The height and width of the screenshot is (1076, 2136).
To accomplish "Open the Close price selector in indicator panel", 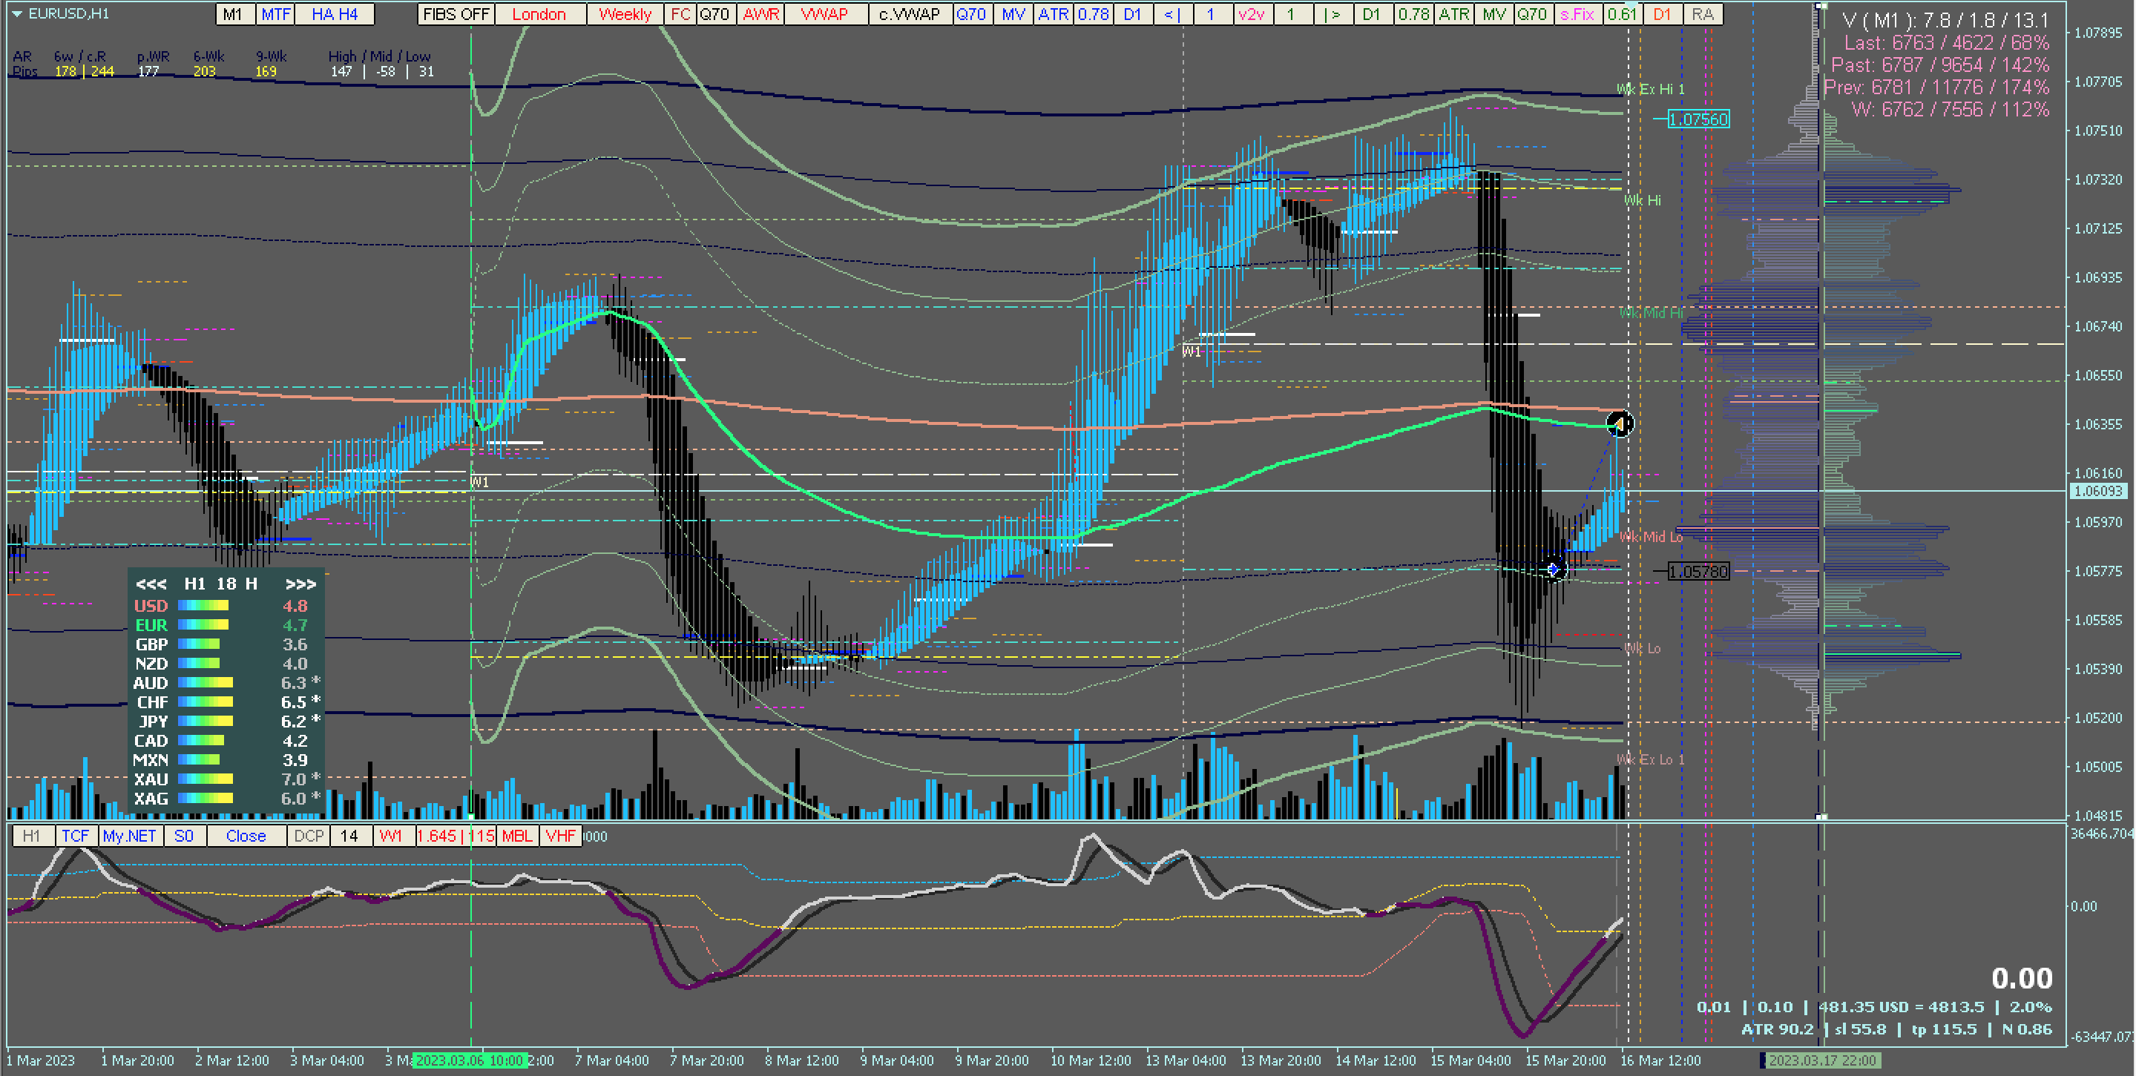I will (x=246, y=836).
